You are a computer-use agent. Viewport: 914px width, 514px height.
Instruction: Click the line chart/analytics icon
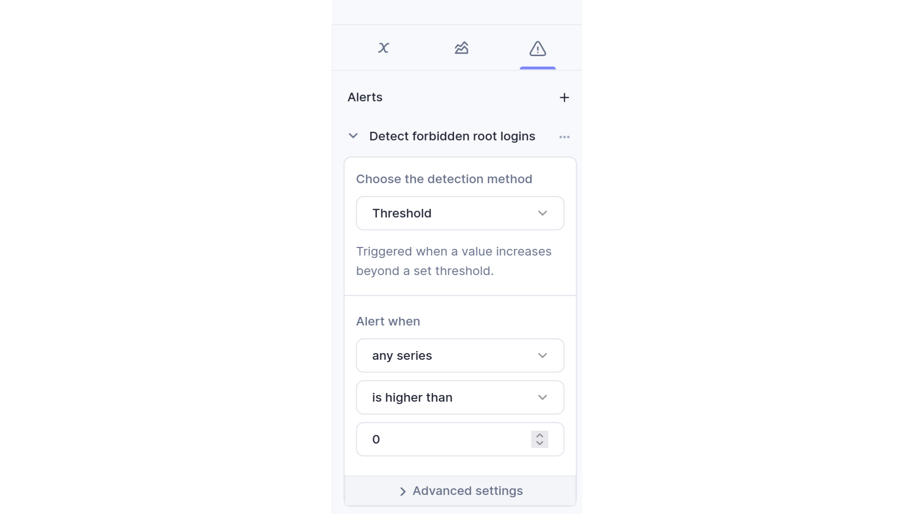click(461, 49)
